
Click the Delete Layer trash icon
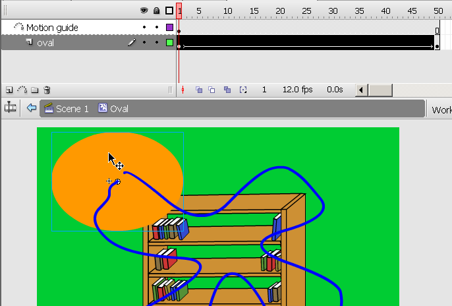(x=47, y=90)
